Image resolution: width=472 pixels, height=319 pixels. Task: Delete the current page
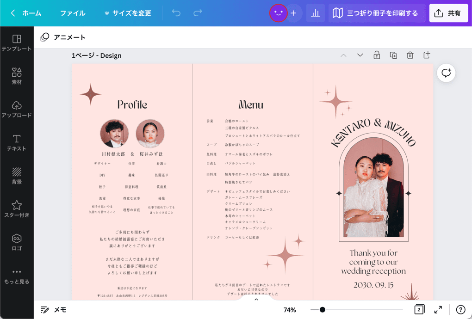410,55
